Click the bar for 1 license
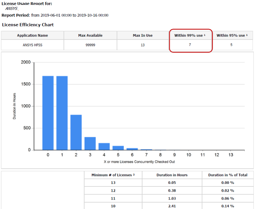 [x=62, y=113]
